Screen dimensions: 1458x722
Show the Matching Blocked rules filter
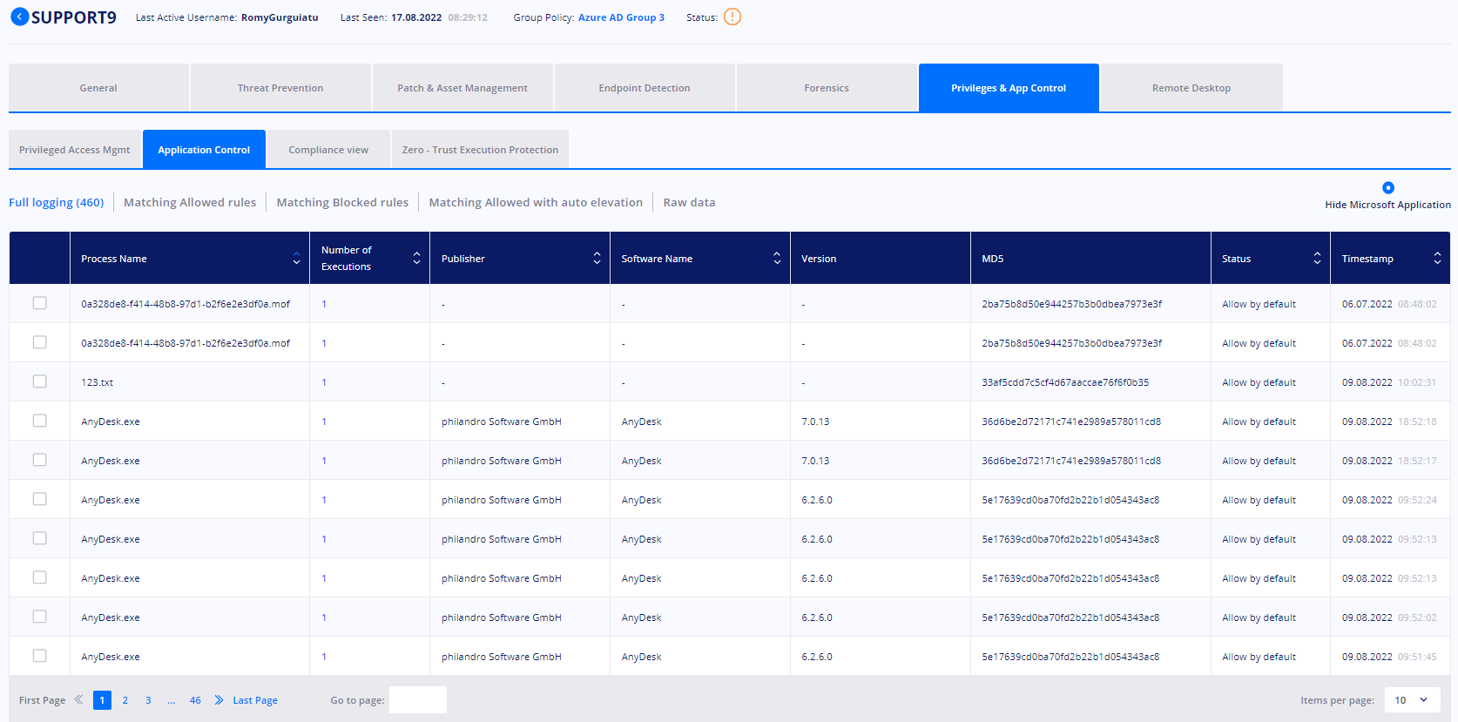[x=342, y=202]
